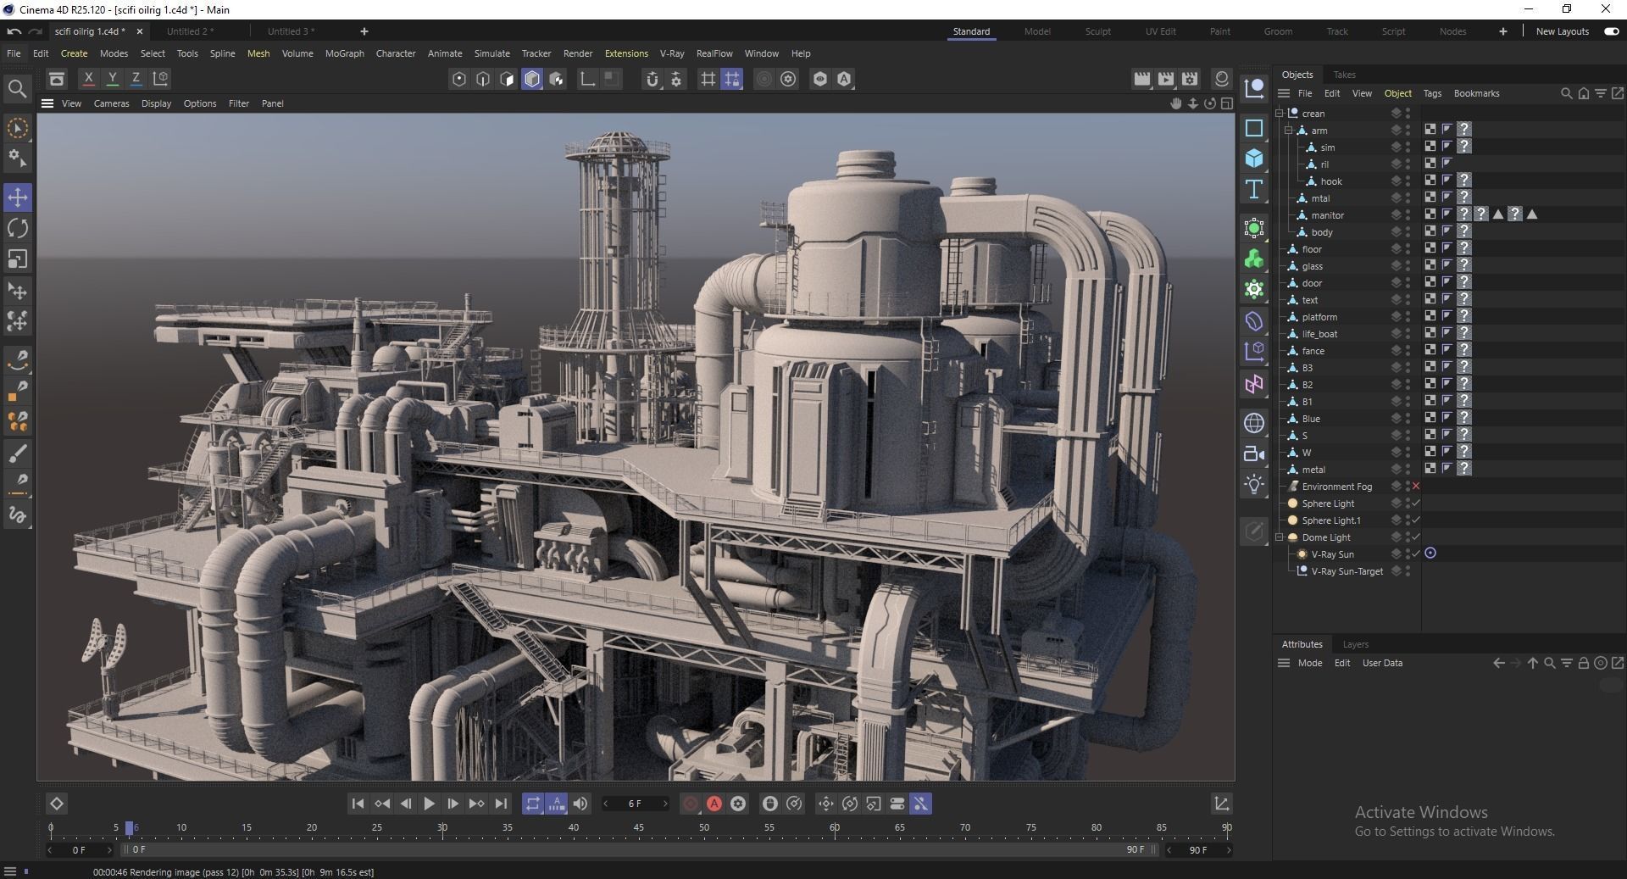Open the MoGraph menu
Screen dimensions: 1627x879
[x=345, y=53]
